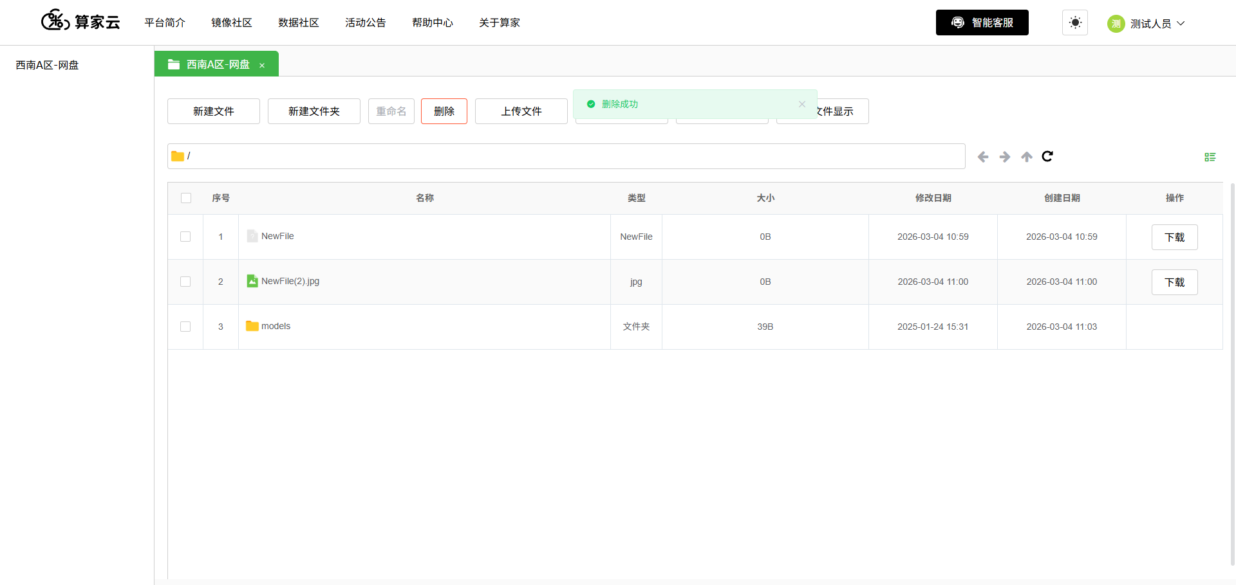Close the 西南A区-网盘 tab
This screenshot has width=1236, height=585.
click(x=262, y=66)
